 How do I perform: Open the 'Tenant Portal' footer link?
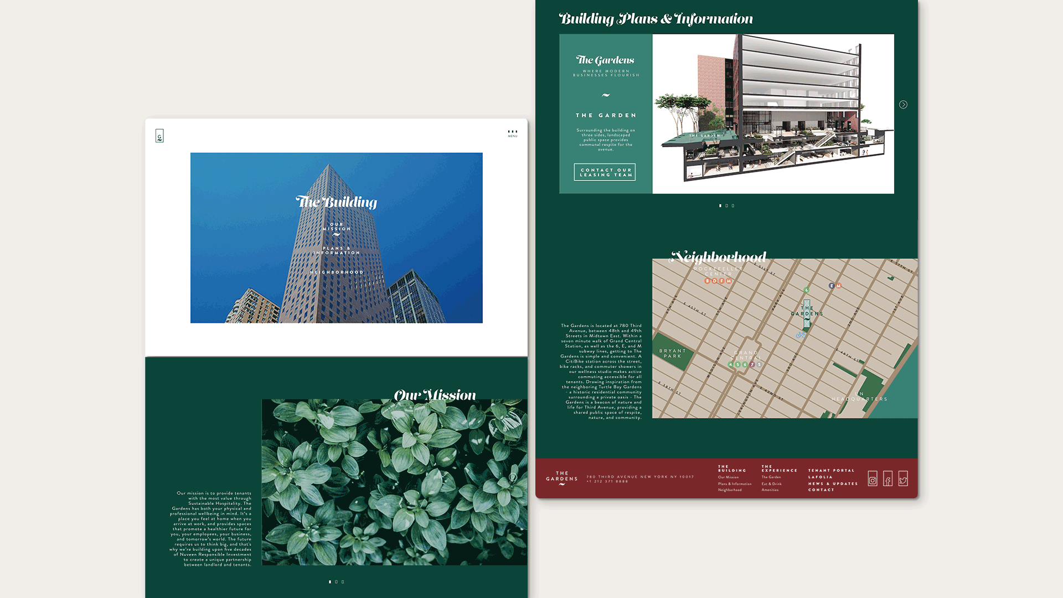(830, 470)
